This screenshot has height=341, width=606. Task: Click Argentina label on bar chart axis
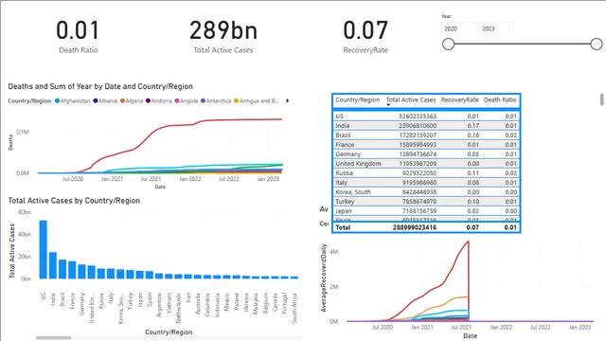coord(159,305)
